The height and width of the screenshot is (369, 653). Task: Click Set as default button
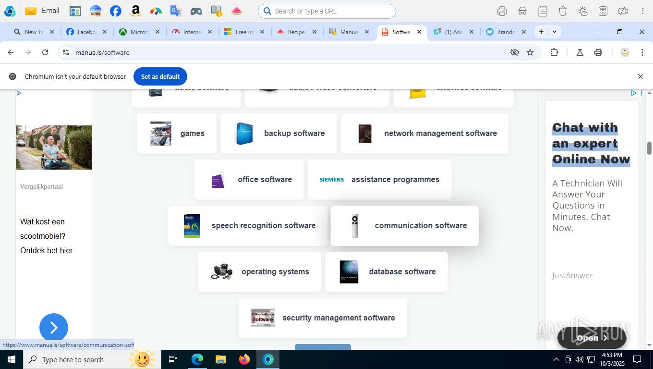pyautogui.click(x=160, y=76)
